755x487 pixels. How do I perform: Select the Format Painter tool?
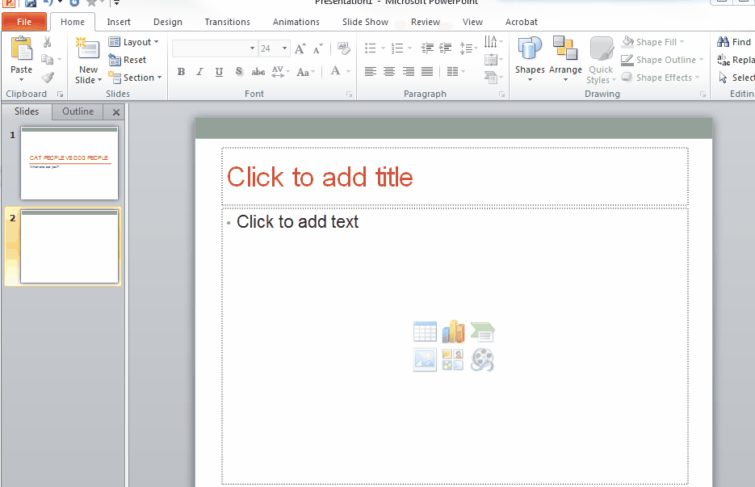pos(47,76)
